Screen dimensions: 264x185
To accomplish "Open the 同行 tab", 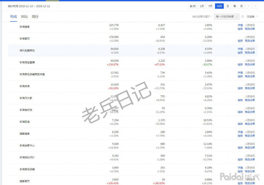I will coord(35,17).
